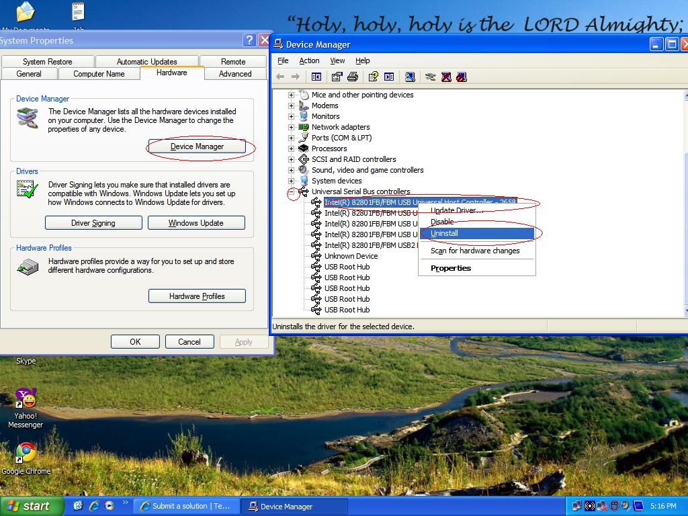Open the Properties toolbar icon in Device Manager
This screenshot has height=516, width=688.
click(337, 77)
